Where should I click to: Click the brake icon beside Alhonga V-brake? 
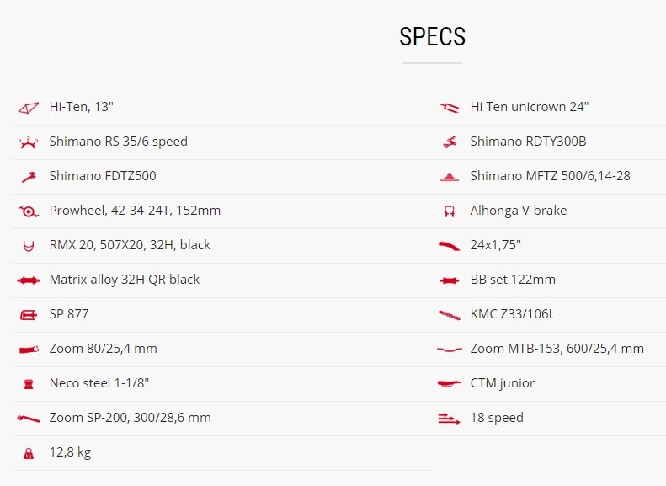pos(450,211)
